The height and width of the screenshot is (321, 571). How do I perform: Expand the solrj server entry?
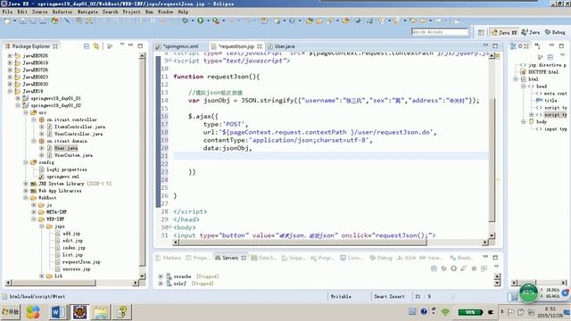click(x=161, y=284)
